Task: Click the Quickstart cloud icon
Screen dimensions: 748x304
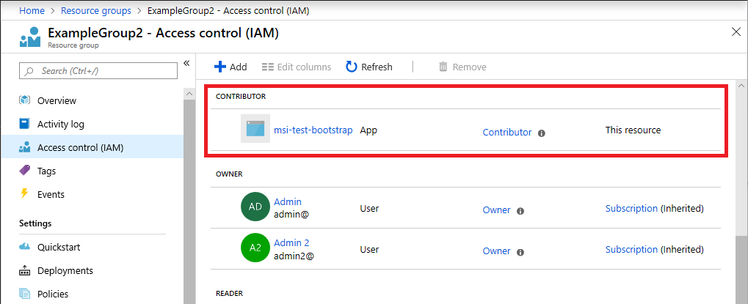Action: 25,247
